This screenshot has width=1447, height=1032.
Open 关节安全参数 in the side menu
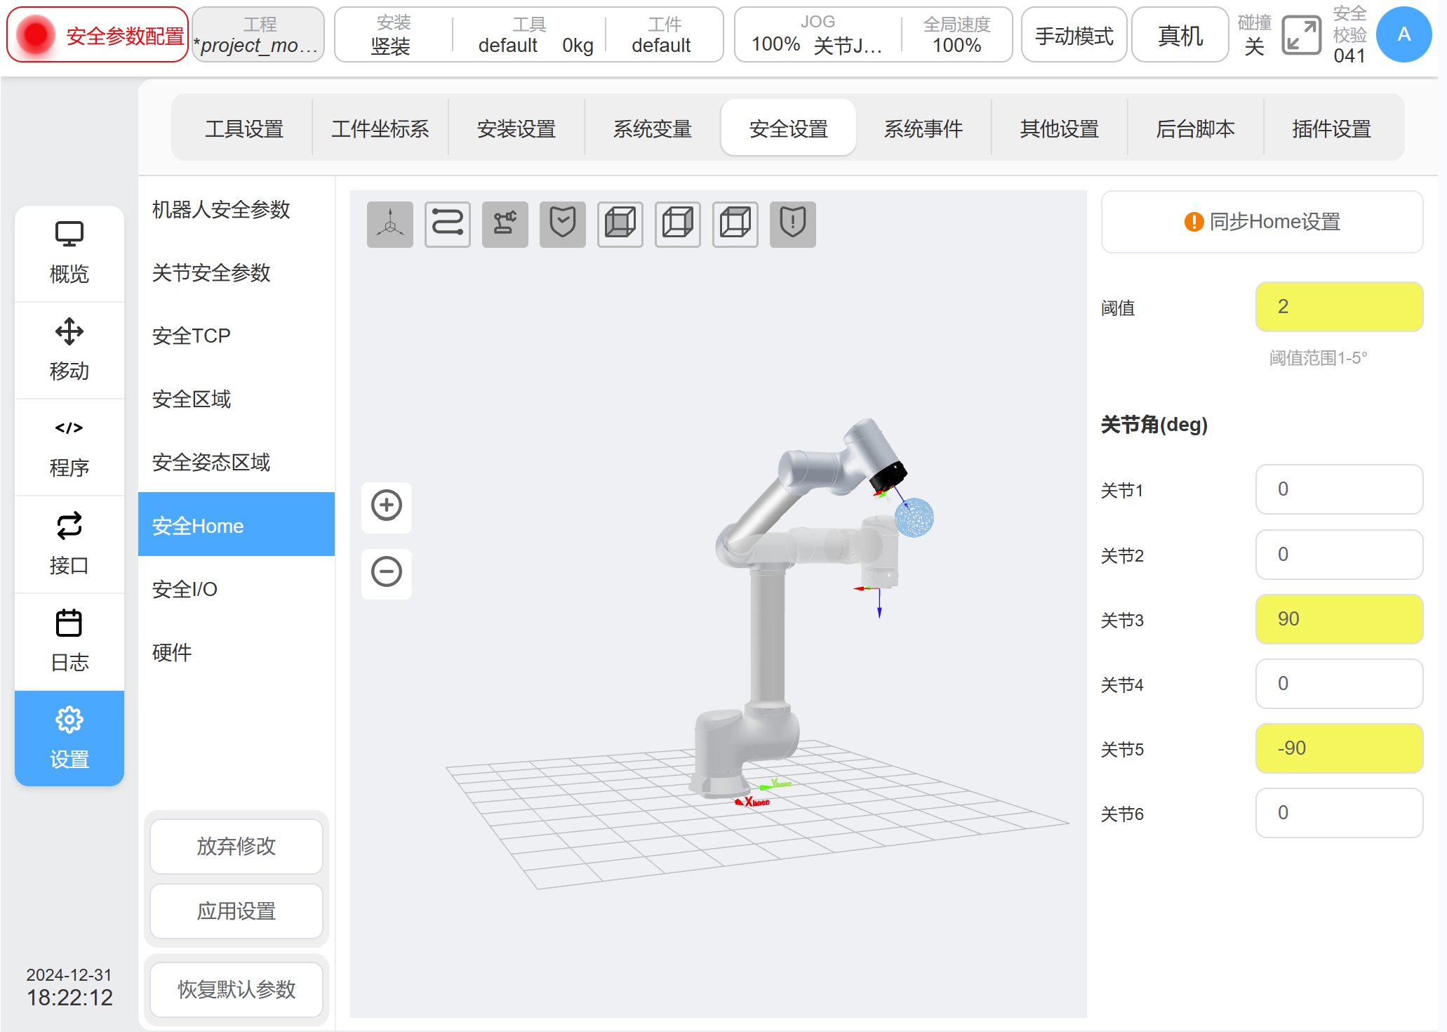(236, 272)
